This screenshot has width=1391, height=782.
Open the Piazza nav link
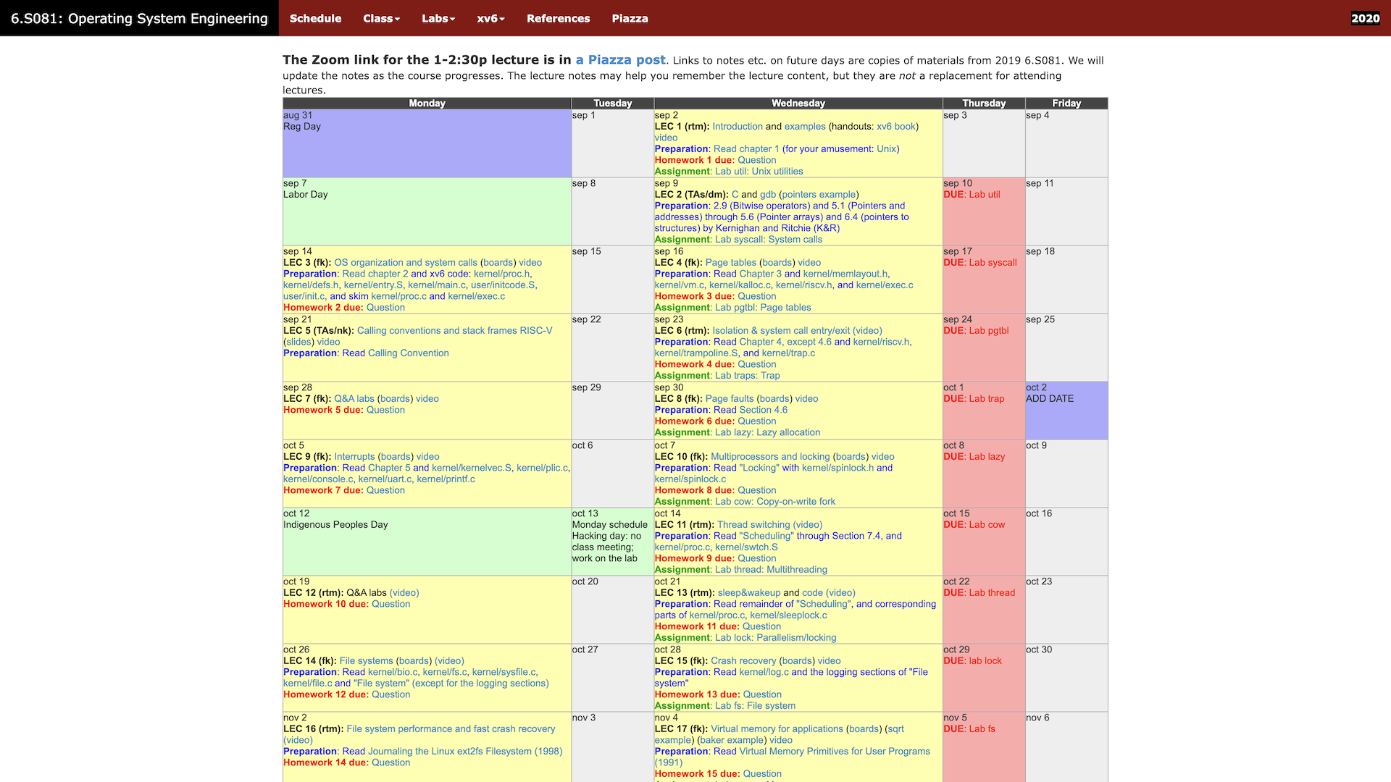[x=630, y=18]
